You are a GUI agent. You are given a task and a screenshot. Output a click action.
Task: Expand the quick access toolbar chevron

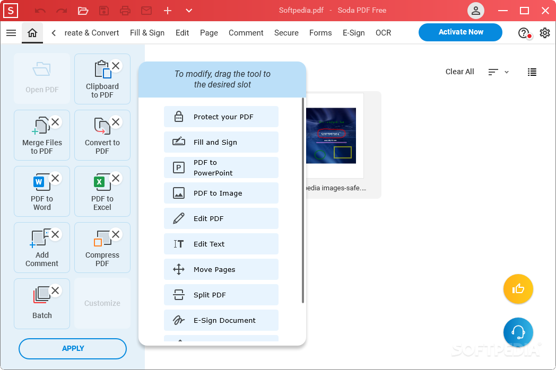tap(189, 11)
